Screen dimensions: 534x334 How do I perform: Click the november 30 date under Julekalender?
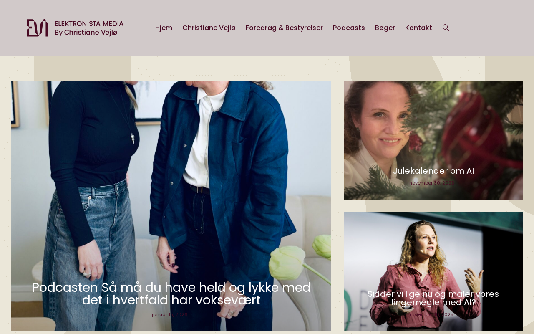(431, 183)
